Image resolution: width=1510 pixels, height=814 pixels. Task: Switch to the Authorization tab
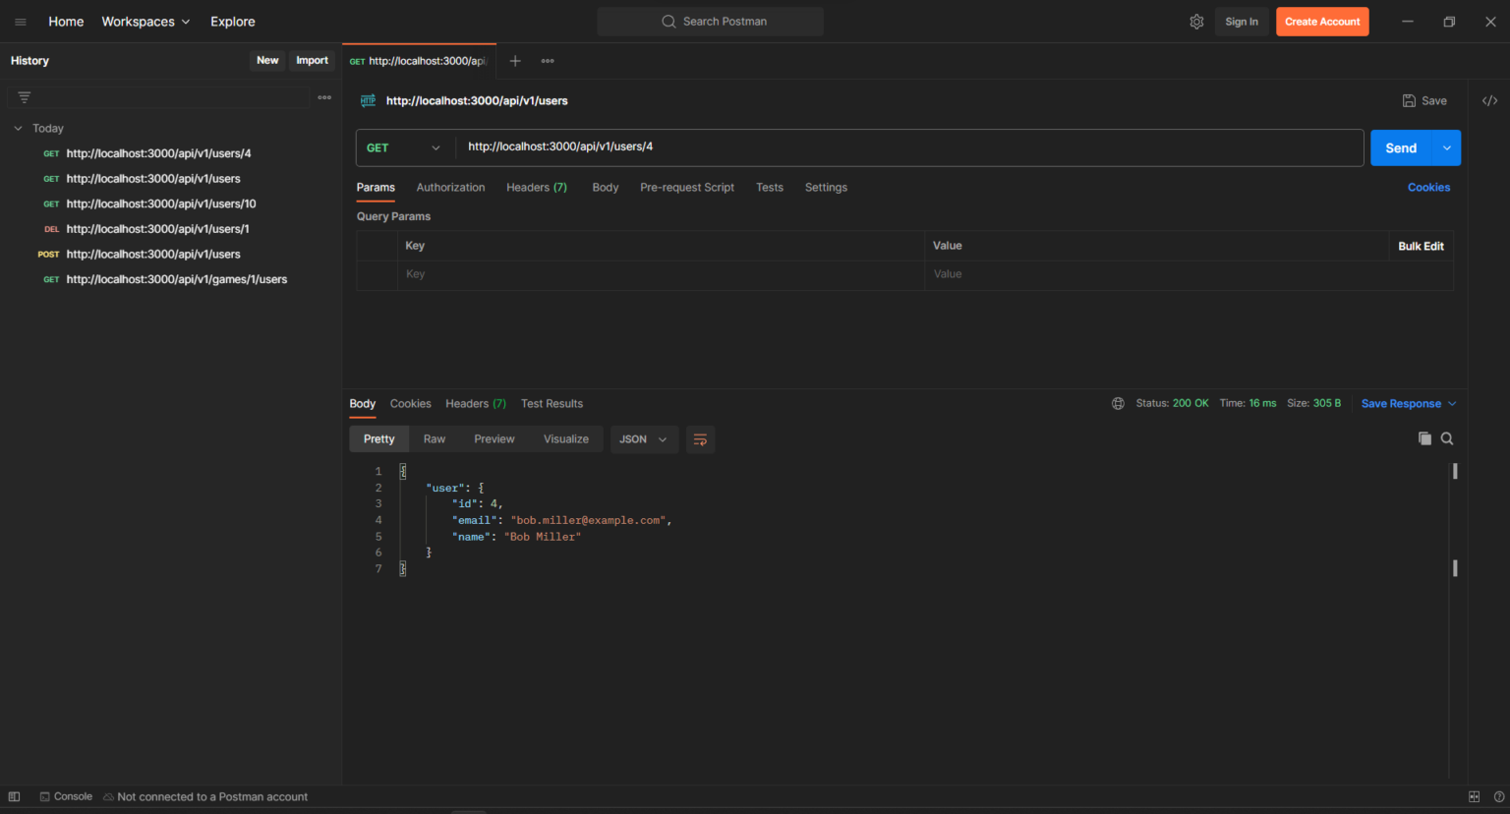click(450, 188)
